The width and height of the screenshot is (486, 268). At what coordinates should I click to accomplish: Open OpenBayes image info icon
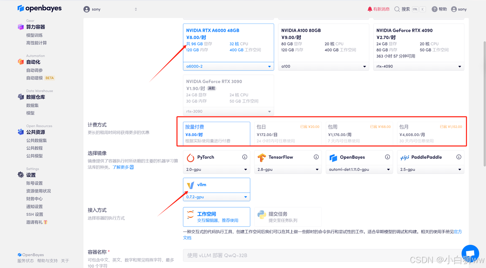[x=388, y=157]
